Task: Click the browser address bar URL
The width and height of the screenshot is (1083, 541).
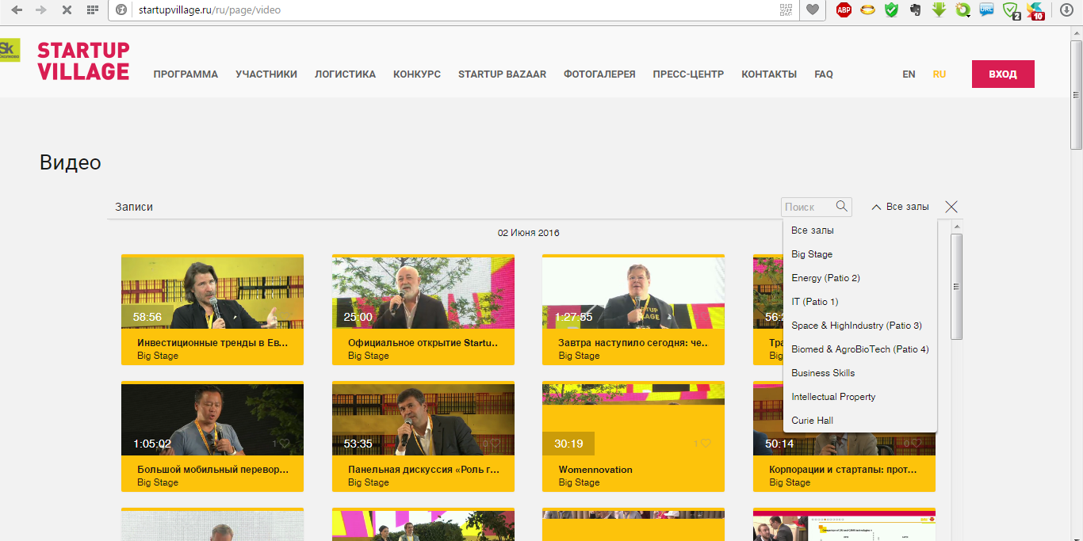Action: [x=209, y=10]
